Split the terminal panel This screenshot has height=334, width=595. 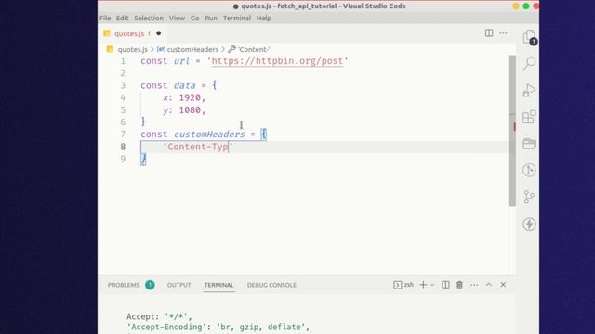click(x=445, y=285)
